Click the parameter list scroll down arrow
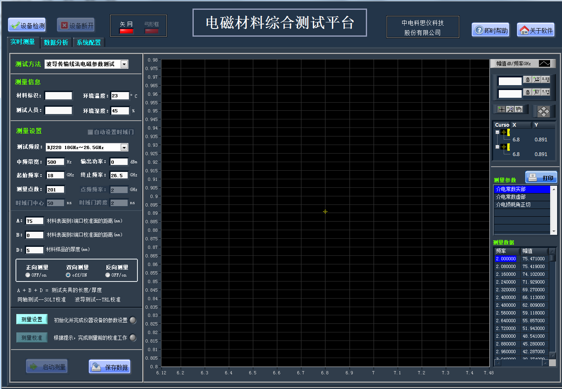562x389 pixels. pyautogui.click(x=553, y=231)
